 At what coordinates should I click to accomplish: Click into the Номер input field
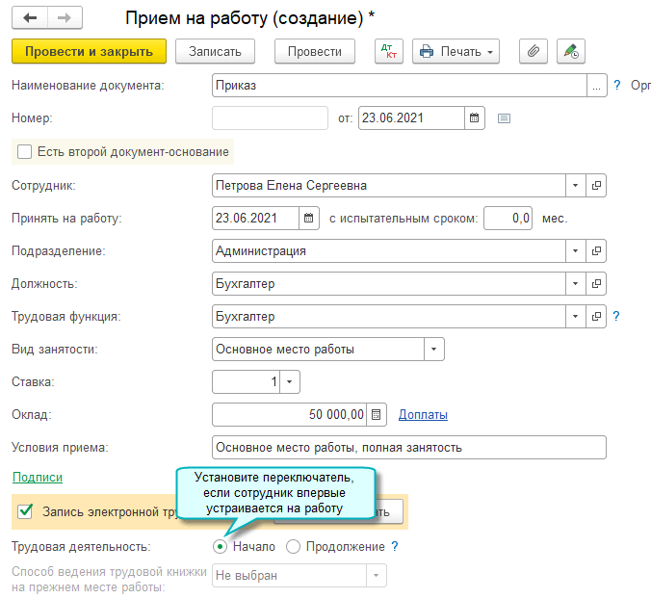270,117
